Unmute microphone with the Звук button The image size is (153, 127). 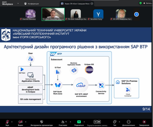point(7,122)
